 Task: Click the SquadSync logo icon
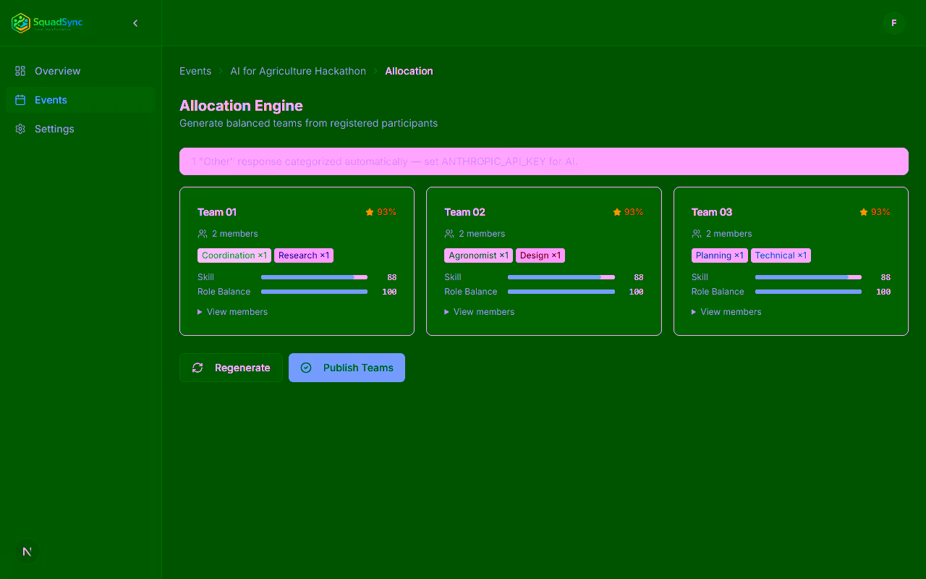point(21,23)
